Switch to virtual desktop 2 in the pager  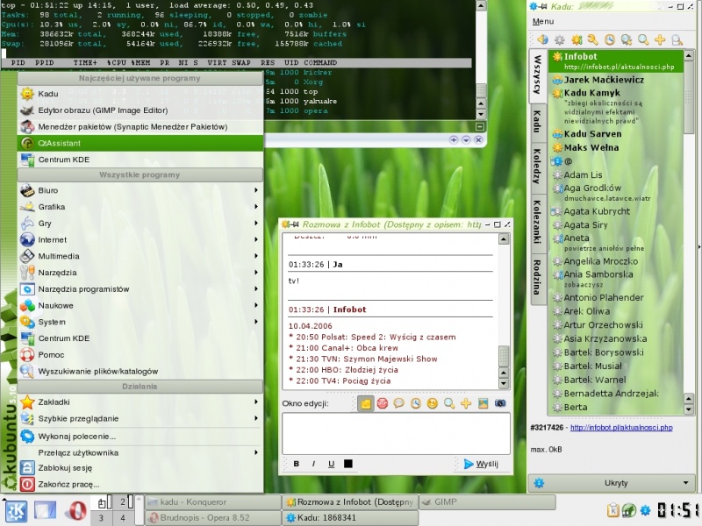[x=123, y=502]
